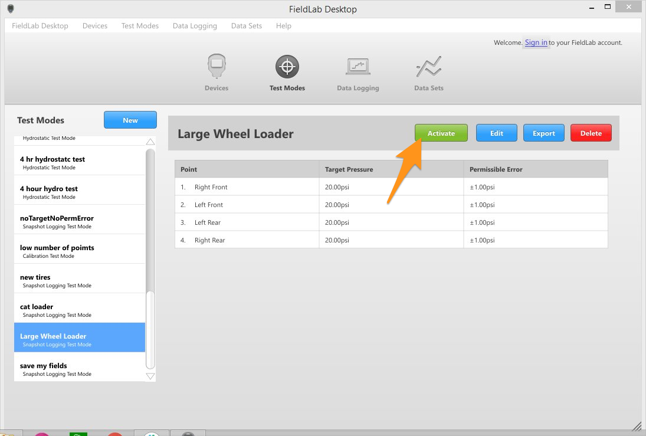This screenshot has height=436, width=646.
Task: Select the 'new tires' test mode
Action: pyautogui.click(x=80, y=278)
